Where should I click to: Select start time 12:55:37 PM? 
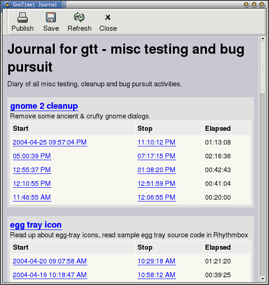[32, 170]
